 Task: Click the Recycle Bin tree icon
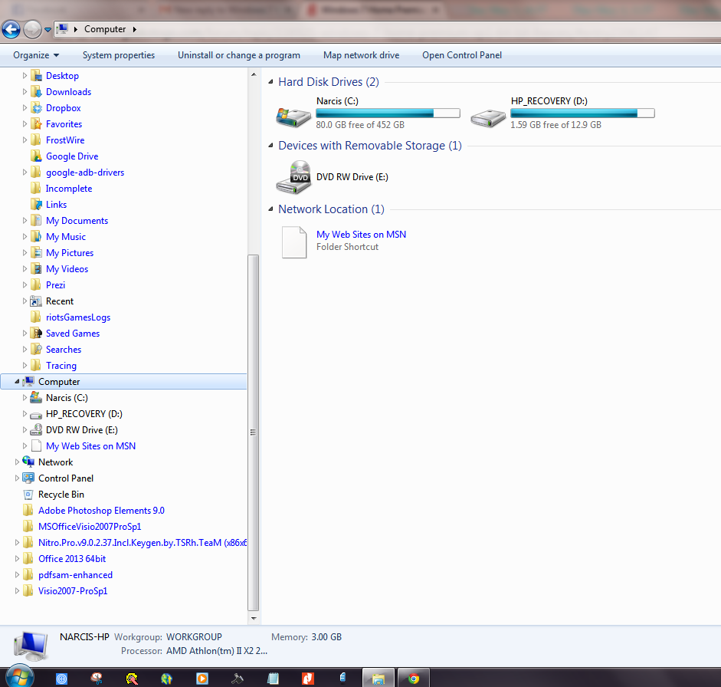(x=28, y=495)
